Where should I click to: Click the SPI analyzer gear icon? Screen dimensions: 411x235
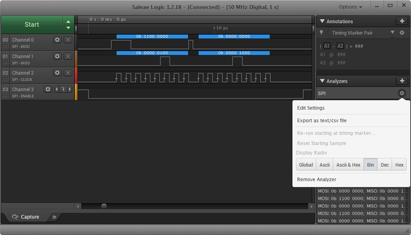(402, 94)
